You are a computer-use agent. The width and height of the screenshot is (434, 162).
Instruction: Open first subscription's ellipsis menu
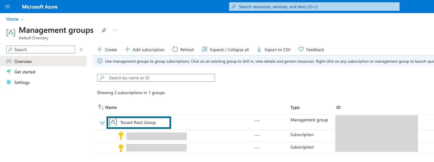point(257,135)
